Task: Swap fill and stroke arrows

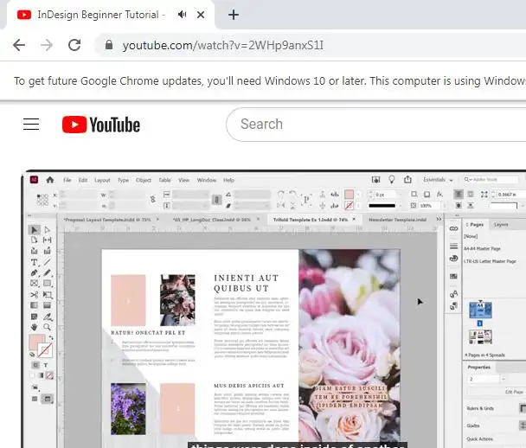Action: (51, 337)
